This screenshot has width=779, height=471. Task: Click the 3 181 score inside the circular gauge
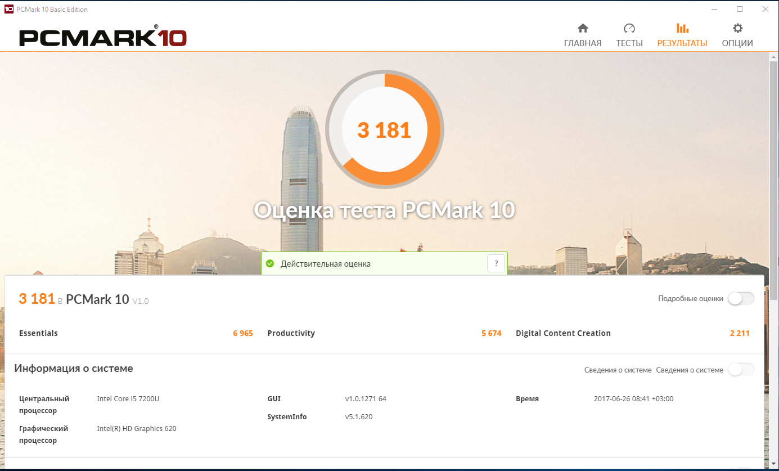385,130
